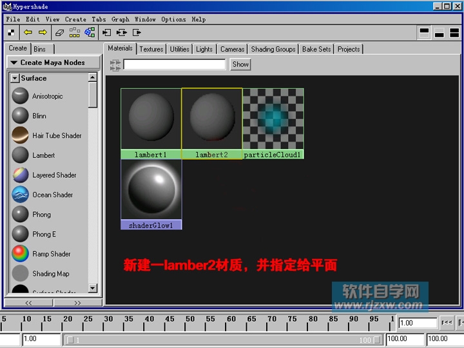Screen dimensions: 464x348
Task: Collapse the Surface section expander
Action: click(14, 79)
